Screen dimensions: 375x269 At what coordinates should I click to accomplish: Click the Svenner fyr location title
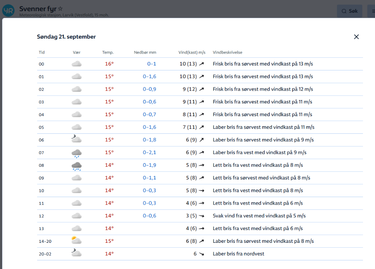click(x=37, y=8)
